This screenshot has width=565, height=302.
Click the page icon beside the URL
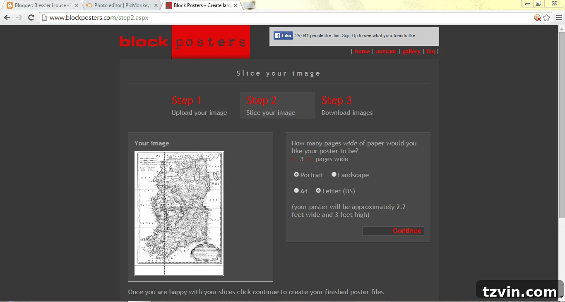point(45,18)
